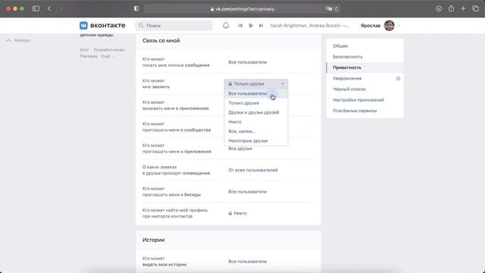The width and height of the screenshot is (485, 273).
Task: Click the Safari share icon
Action: (x=451, y=8)
